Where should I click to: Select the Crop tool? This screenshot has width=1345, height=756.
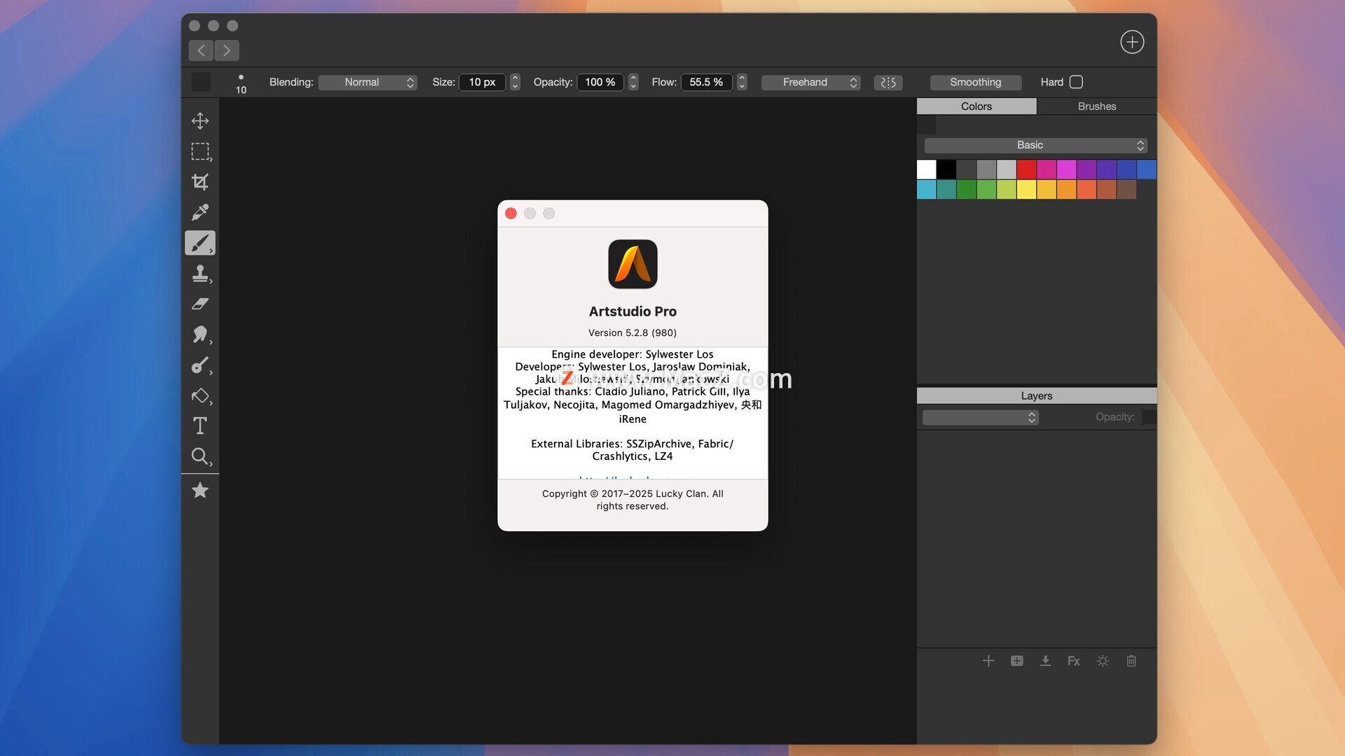point(200,182)
